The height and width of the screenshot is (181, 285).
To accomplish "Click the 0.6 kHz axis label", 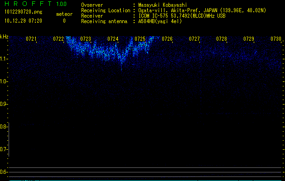I will [3, 172].
